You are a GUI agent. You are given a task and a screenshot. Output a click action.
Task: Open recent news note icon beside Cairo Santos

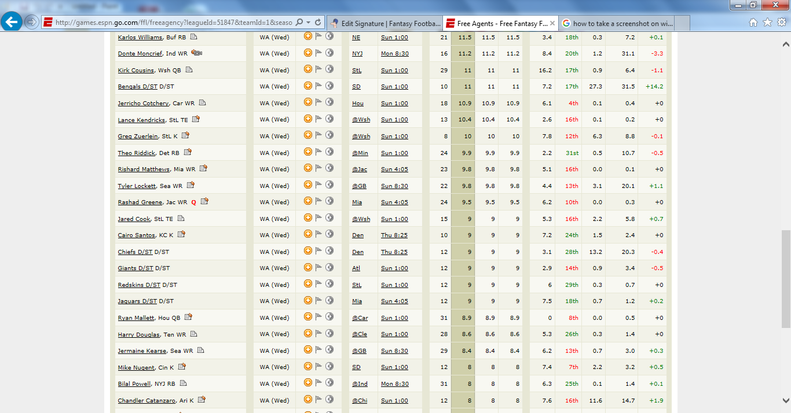point(181,234)
